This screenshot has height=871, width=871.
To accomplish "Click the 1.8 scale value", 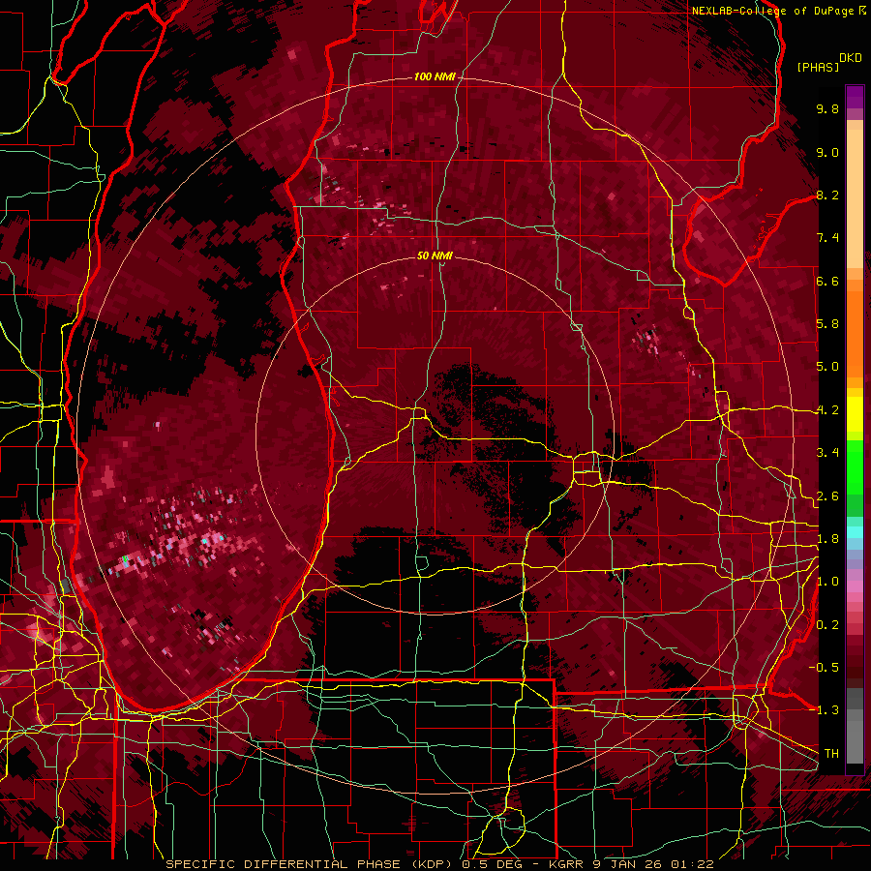I will (x=827, y=539).
